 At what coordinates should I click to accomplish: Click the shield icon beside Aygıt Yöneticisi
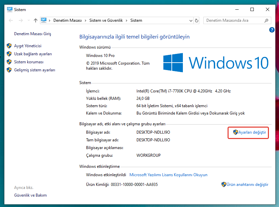tap(9, 46)
